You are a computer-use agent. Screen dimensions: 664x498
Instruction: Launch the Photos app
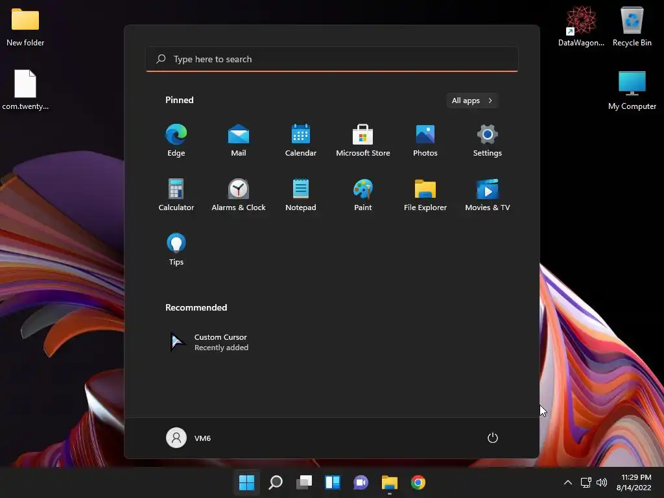[425, 141]
